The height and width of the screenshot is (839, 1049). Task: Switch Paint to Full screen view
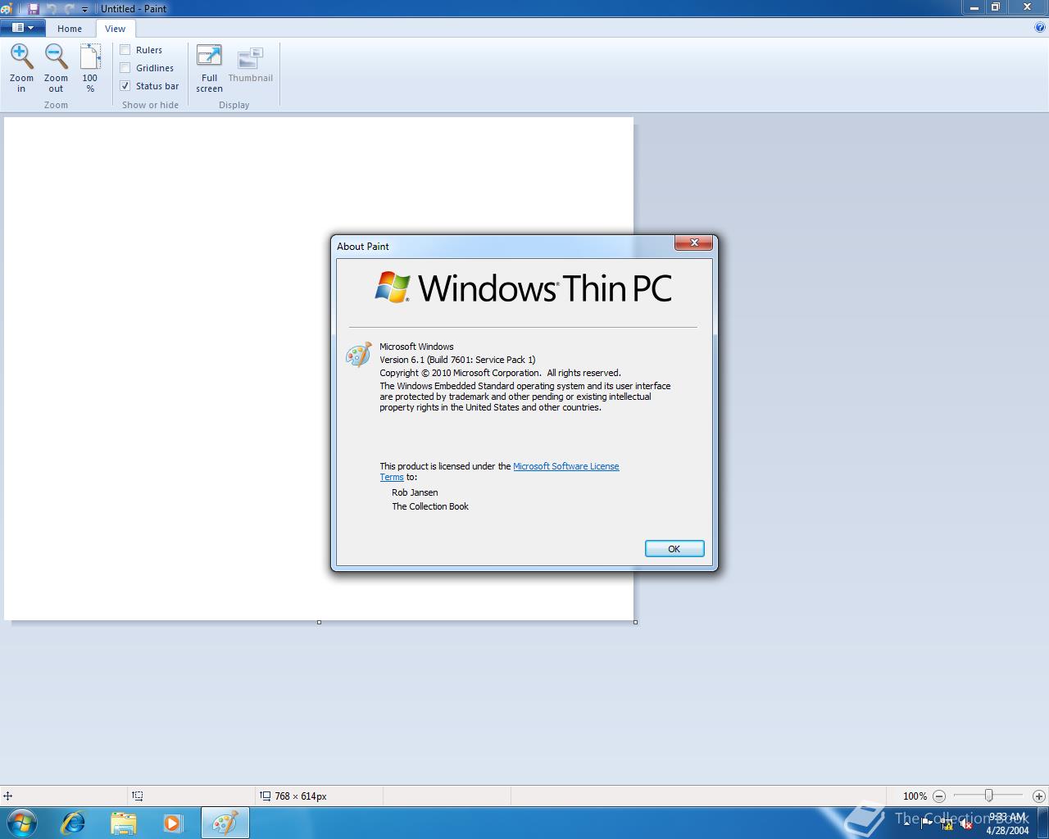209,69
